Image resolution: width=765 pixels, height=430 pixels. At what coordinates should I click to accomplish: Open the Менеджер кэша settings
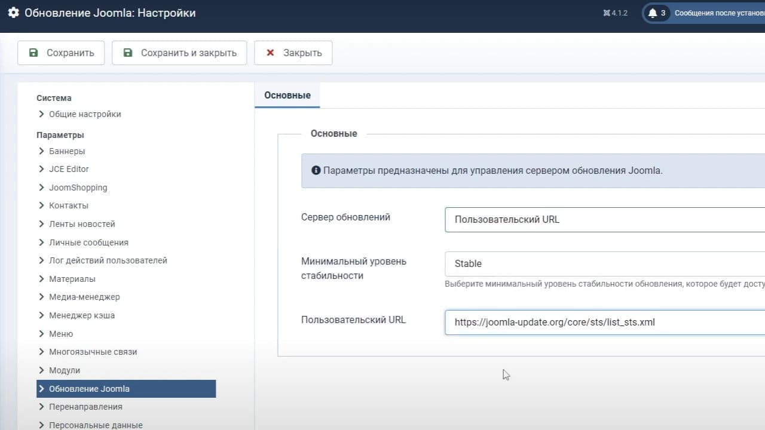point(82,315)
